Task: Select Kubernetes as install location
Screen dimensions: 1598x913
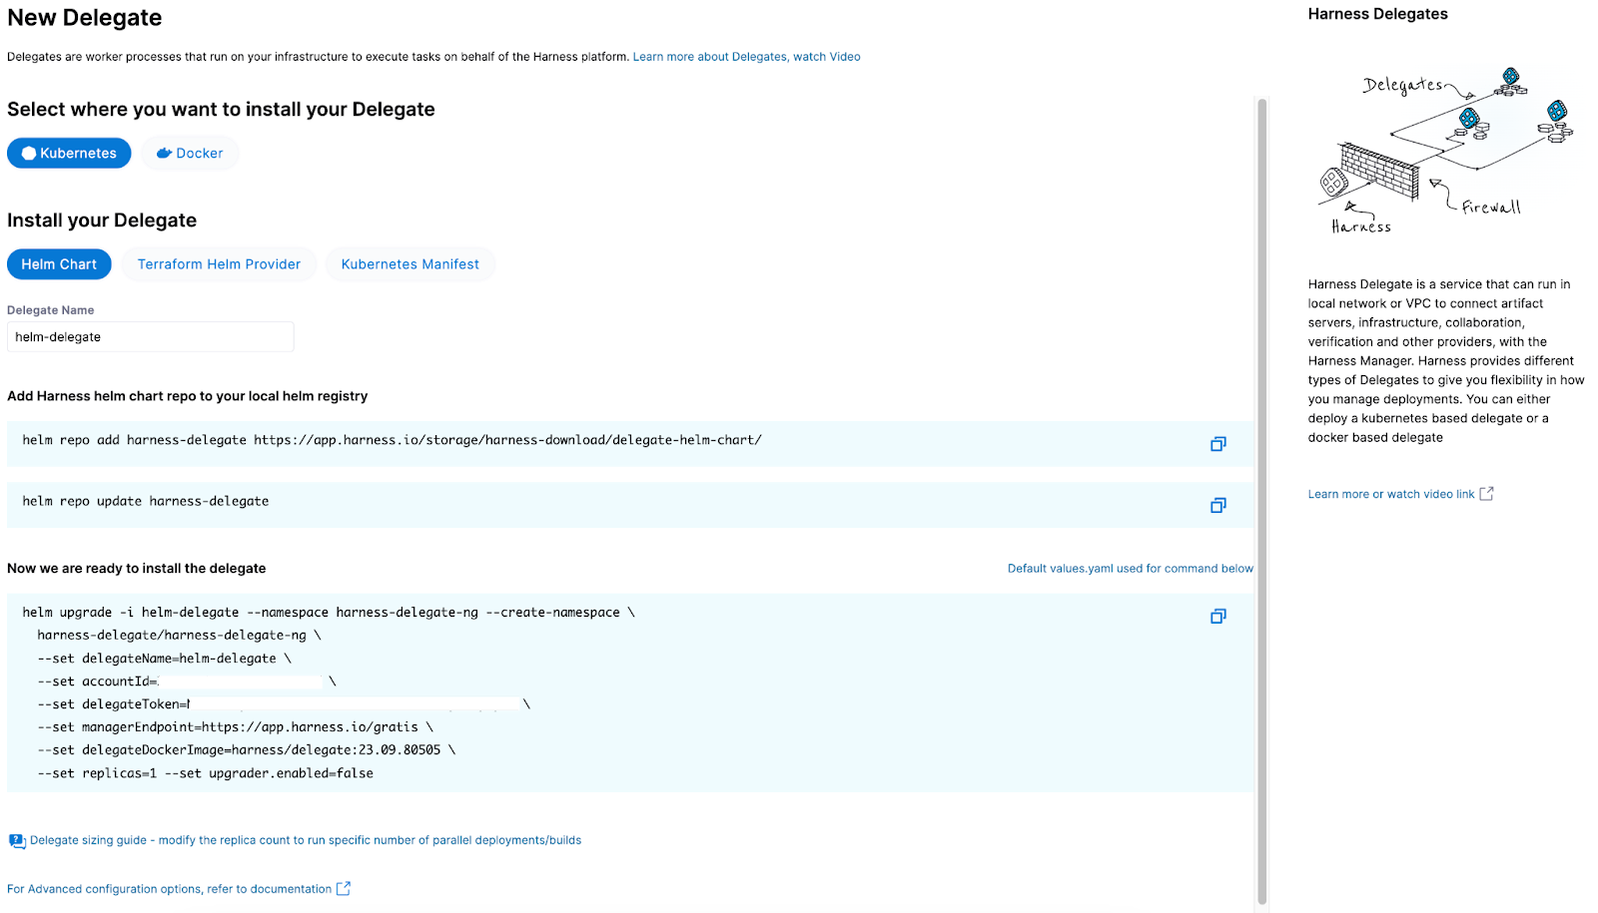Action: (69, 153)
